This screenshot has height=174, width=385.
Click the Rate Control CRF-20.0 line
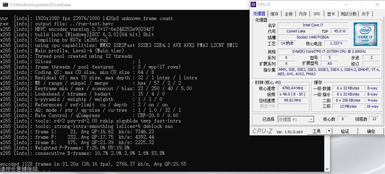[90, 115]
